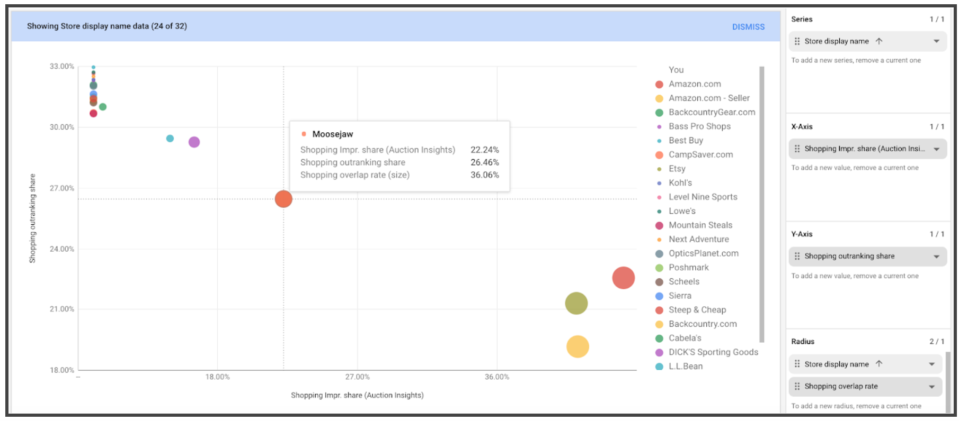Select the Steep & Cheap legend entry
Viewport: 959px width, 421px height.
click(x=691, y=310)
